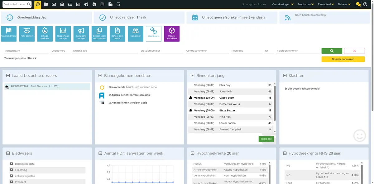
Task: Click the Toon alle button
Action: click(x=266, y=139)
